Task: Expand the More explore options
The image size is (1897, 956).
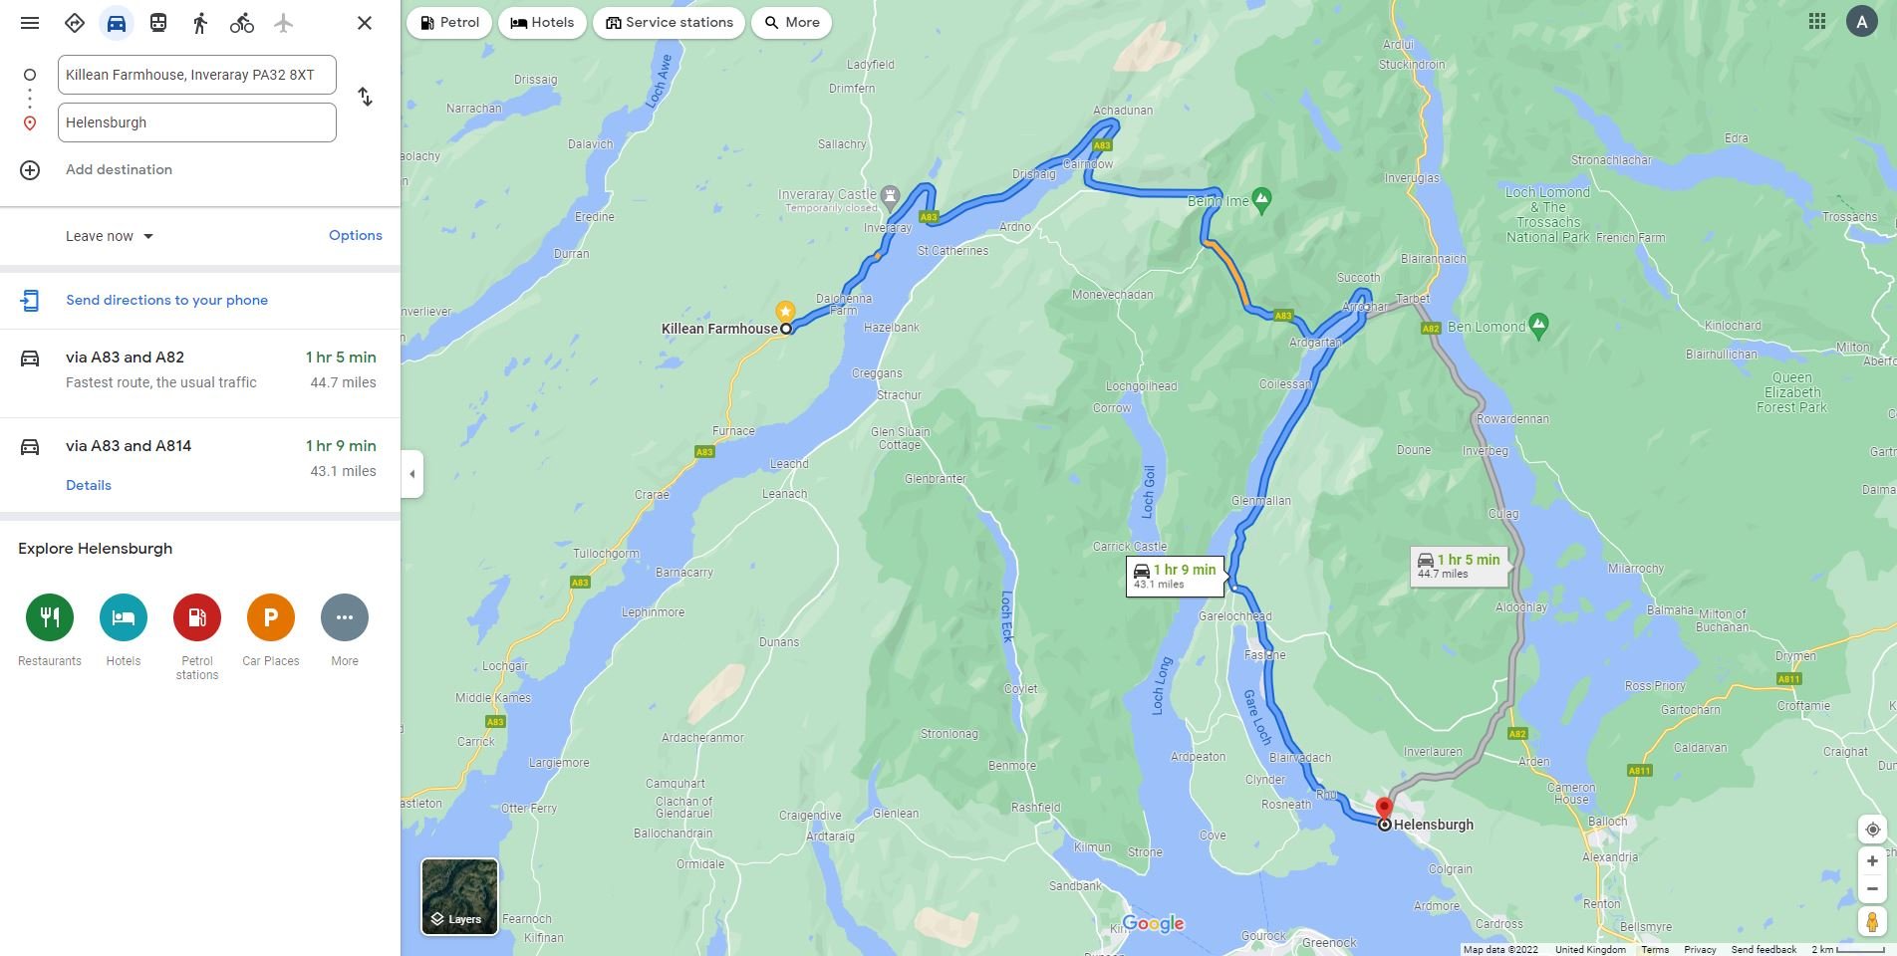Action: pos(345,617)
